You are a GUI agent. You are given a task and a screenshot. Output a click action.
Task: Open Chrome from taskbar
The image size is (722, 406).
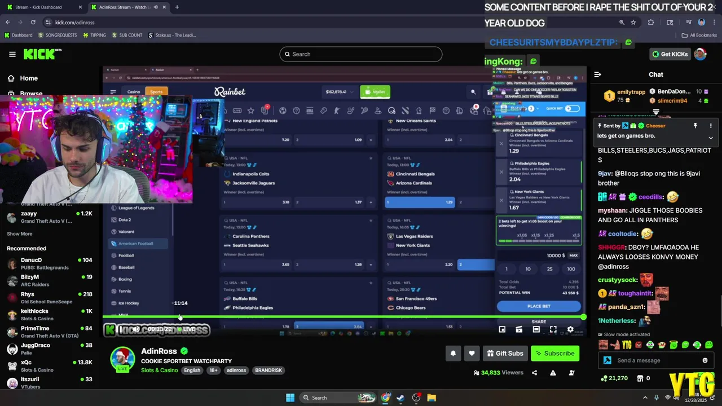[x=385, y=398]
